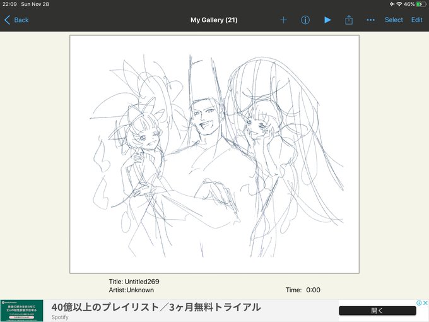Tap the 22:09 clock in status bar
Image resolution: width=429 pixels, height=322 pixels.
click(9, 4)
